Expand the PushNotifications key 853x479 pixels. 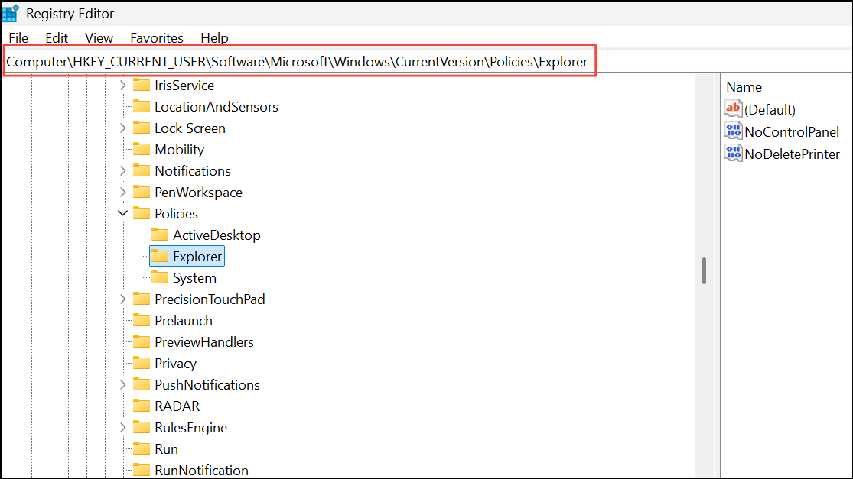point(123,384)
